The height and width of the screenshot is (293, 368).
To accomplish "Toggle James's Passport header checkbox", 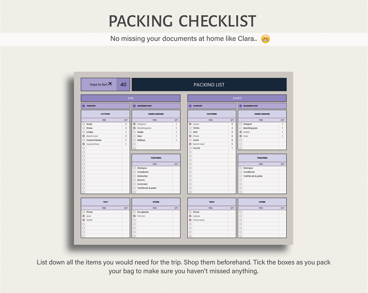I will coord(190,106).
